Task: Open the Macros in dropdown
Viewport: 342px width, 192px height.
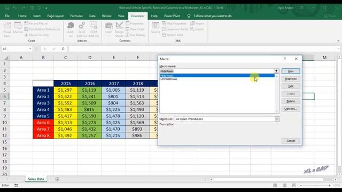Action: pos(277,119)
